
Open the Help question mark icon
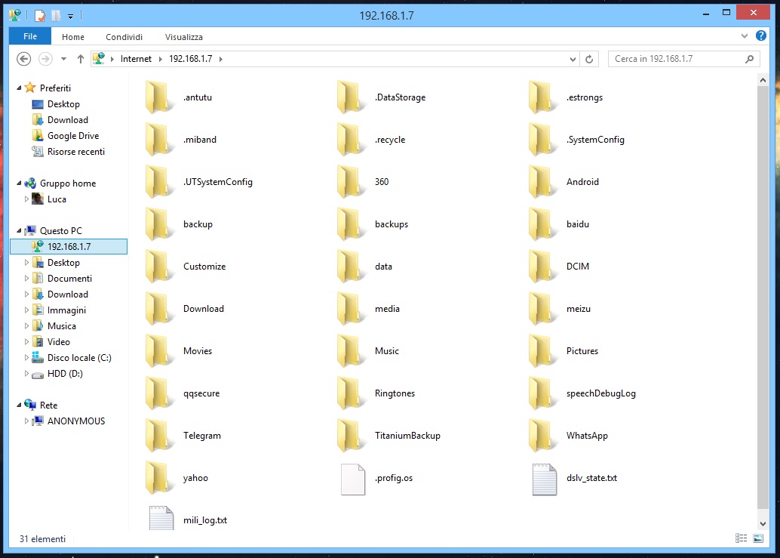click(x=760, y=35)
